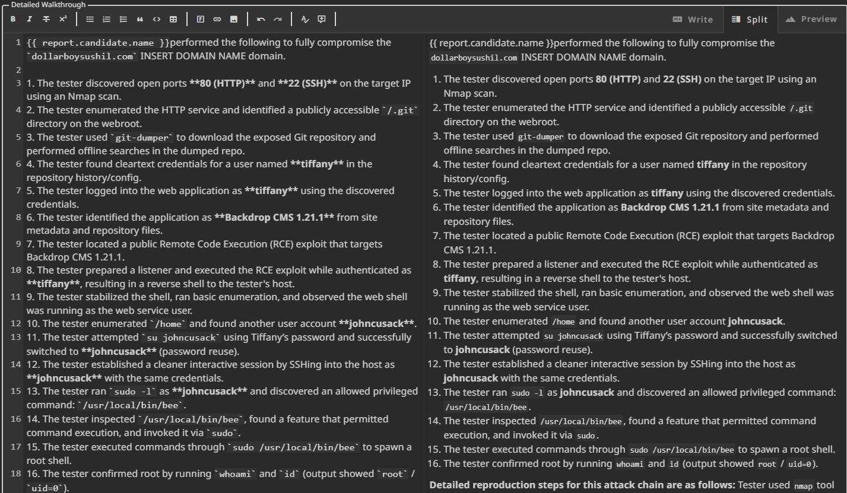
Task: Insert a hyperlink
Action: pos(217,20)
